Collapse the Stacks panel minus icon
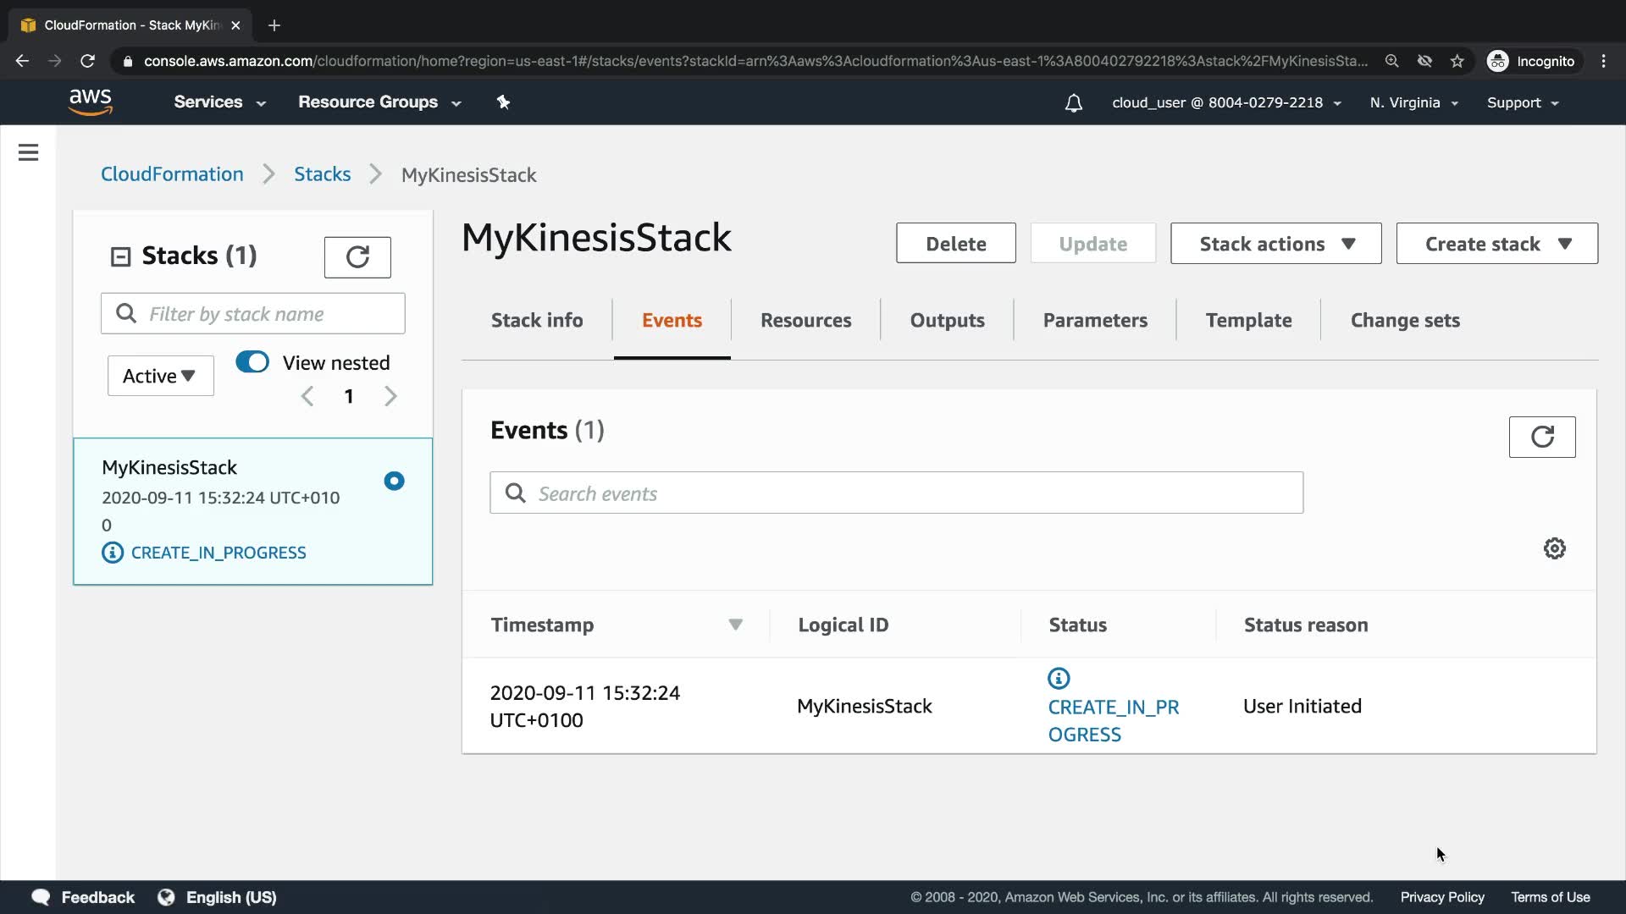 point(121,256)
